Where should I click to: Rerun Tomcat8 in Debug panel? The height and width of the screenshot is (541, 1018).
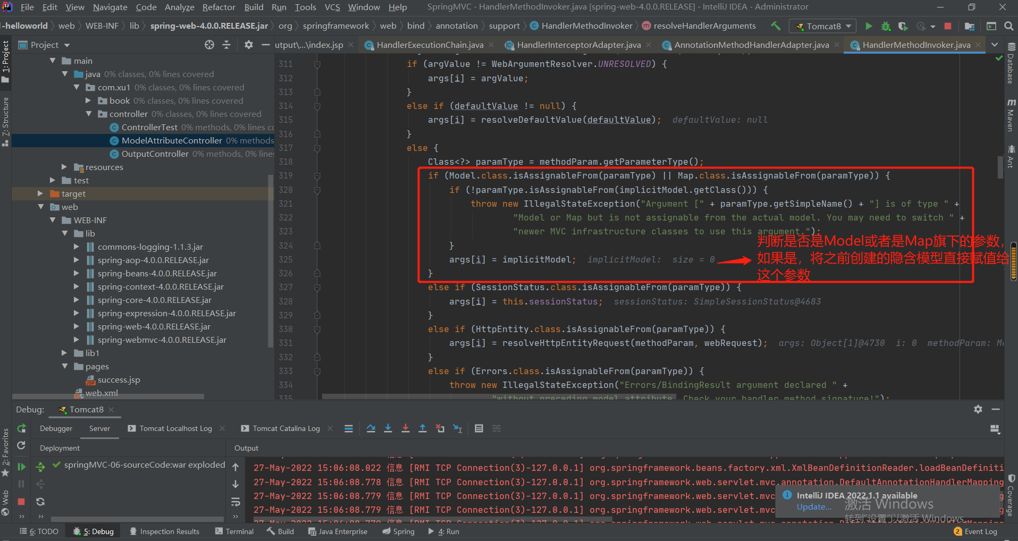pyautogui.click(x=21, y=428)
